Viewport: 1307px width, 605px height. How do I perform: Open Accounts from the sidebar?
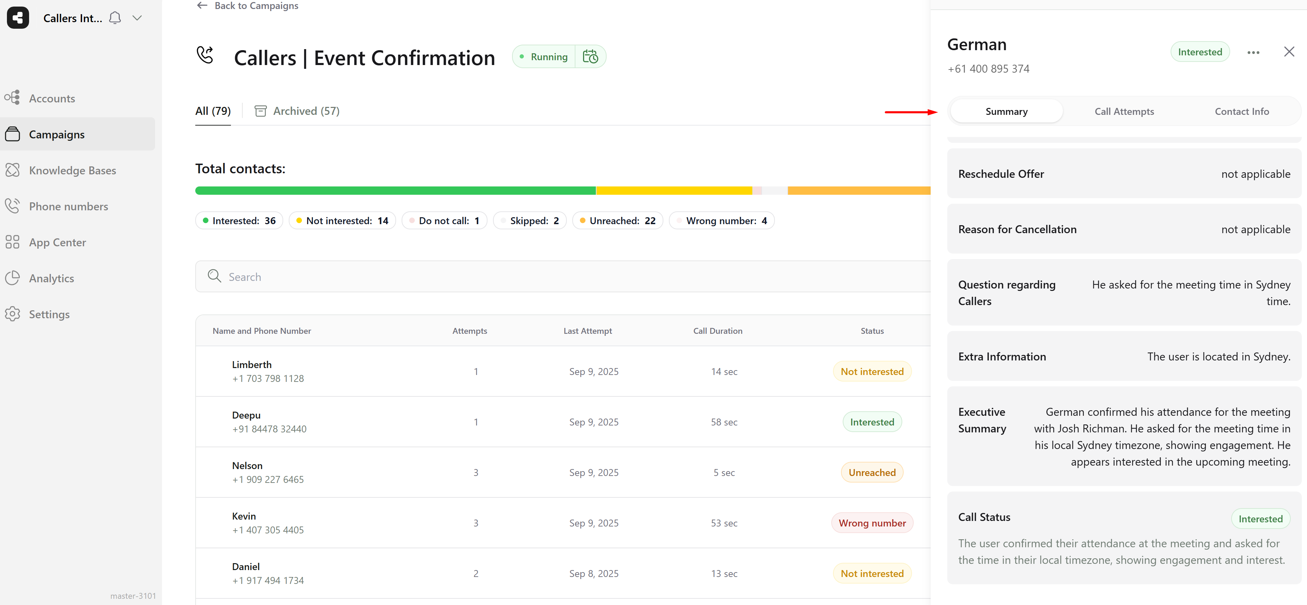point(52,98)
